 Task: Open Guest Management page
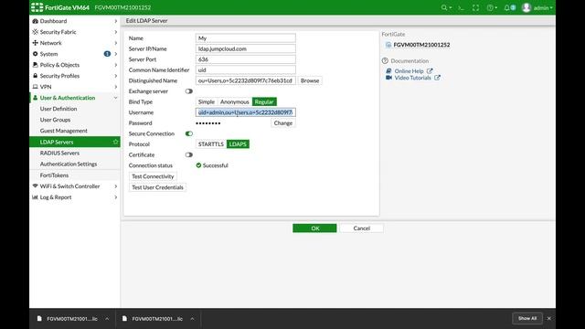click(x=63, y=131)
